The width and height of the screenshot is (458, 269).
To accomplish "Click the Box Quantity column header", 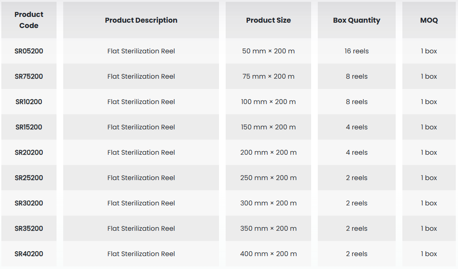I will coord(357,20).
